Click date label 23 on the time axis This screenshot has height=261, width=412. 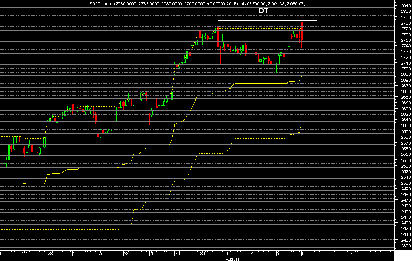tap(50, 253)
